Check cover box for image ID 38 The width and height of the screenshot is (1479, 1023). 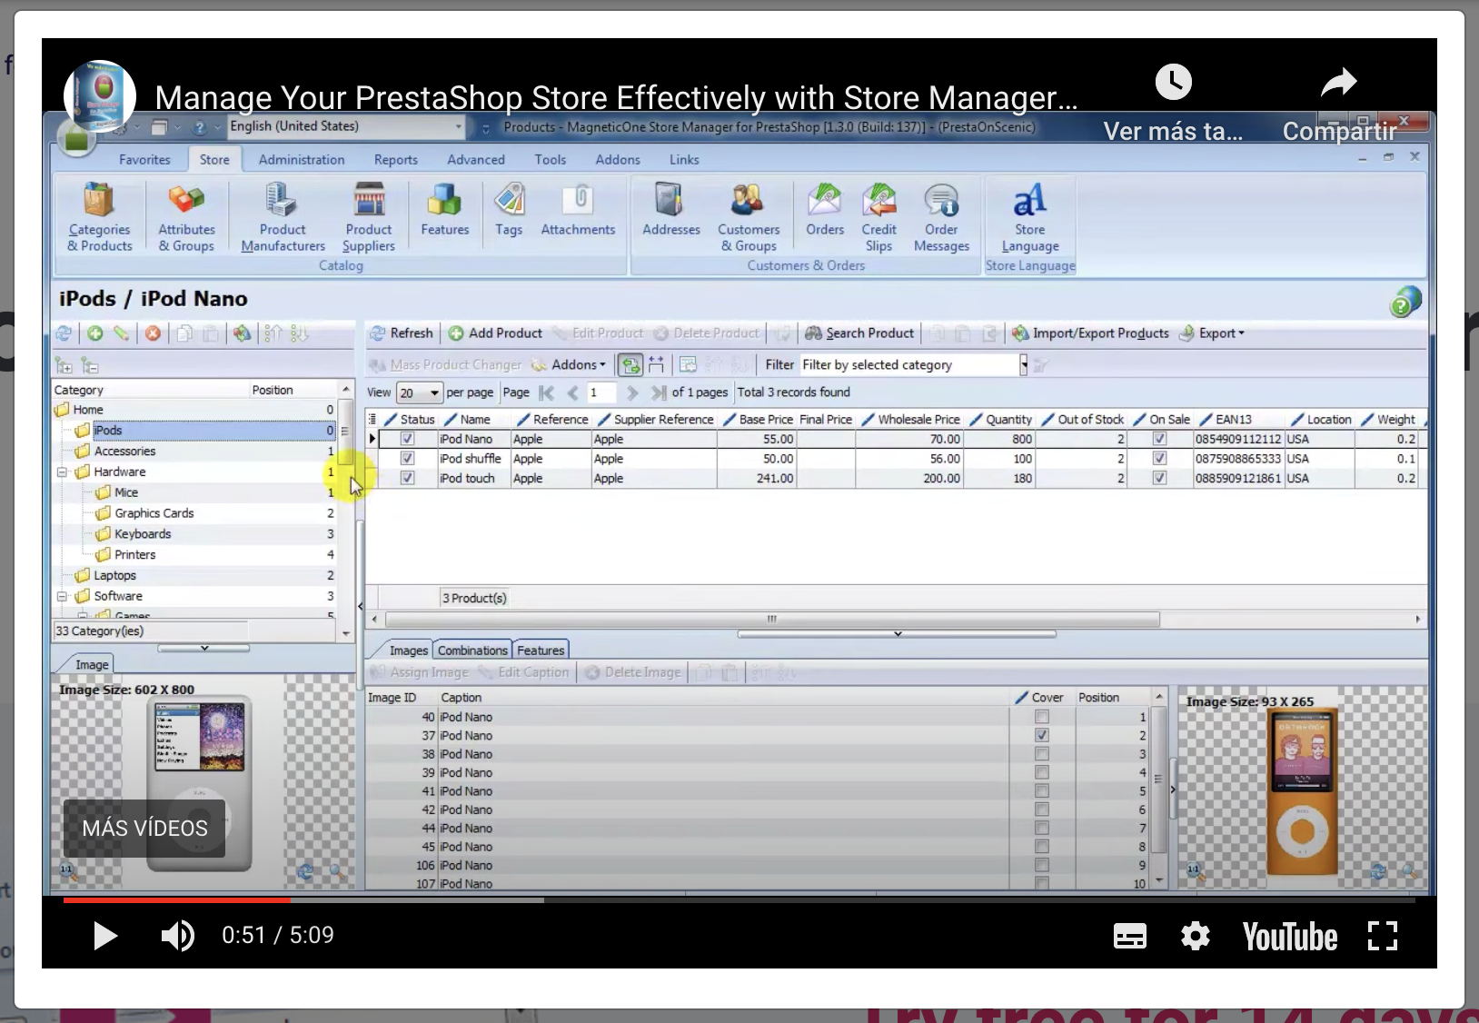tap(1042, 754)
